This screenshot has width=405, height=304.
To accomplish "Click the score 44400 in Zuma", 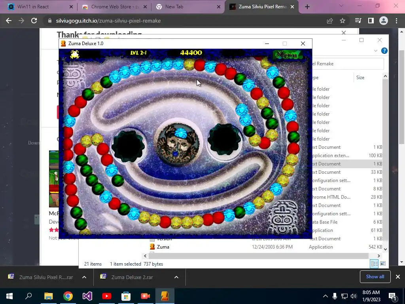I will (x=191, y=53).
